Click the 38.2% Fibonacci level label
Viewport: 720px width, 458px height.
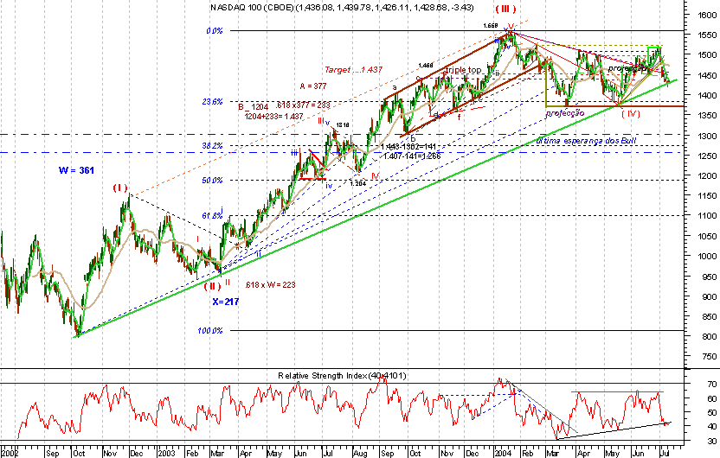212,146
